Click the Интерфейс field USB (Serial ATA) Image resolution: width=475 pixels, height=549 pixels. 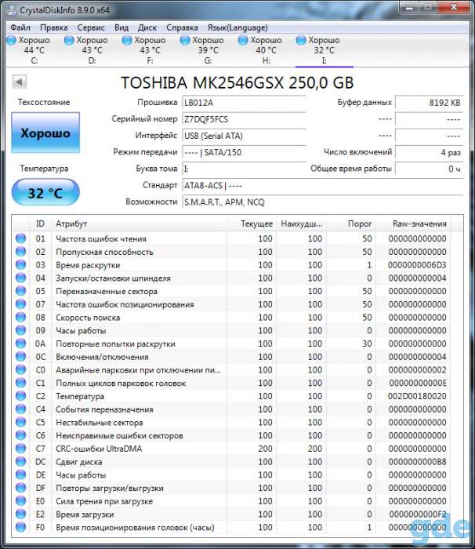point(244,136)
